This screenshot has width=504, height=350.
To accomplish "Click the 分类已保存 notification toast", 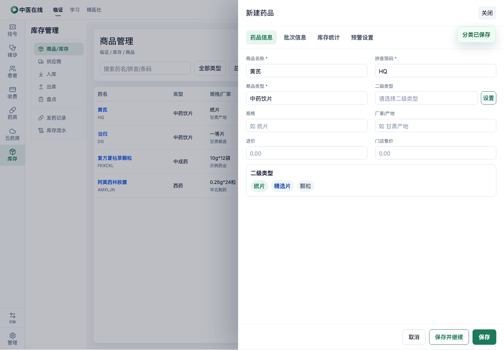I will pos(476,35).
